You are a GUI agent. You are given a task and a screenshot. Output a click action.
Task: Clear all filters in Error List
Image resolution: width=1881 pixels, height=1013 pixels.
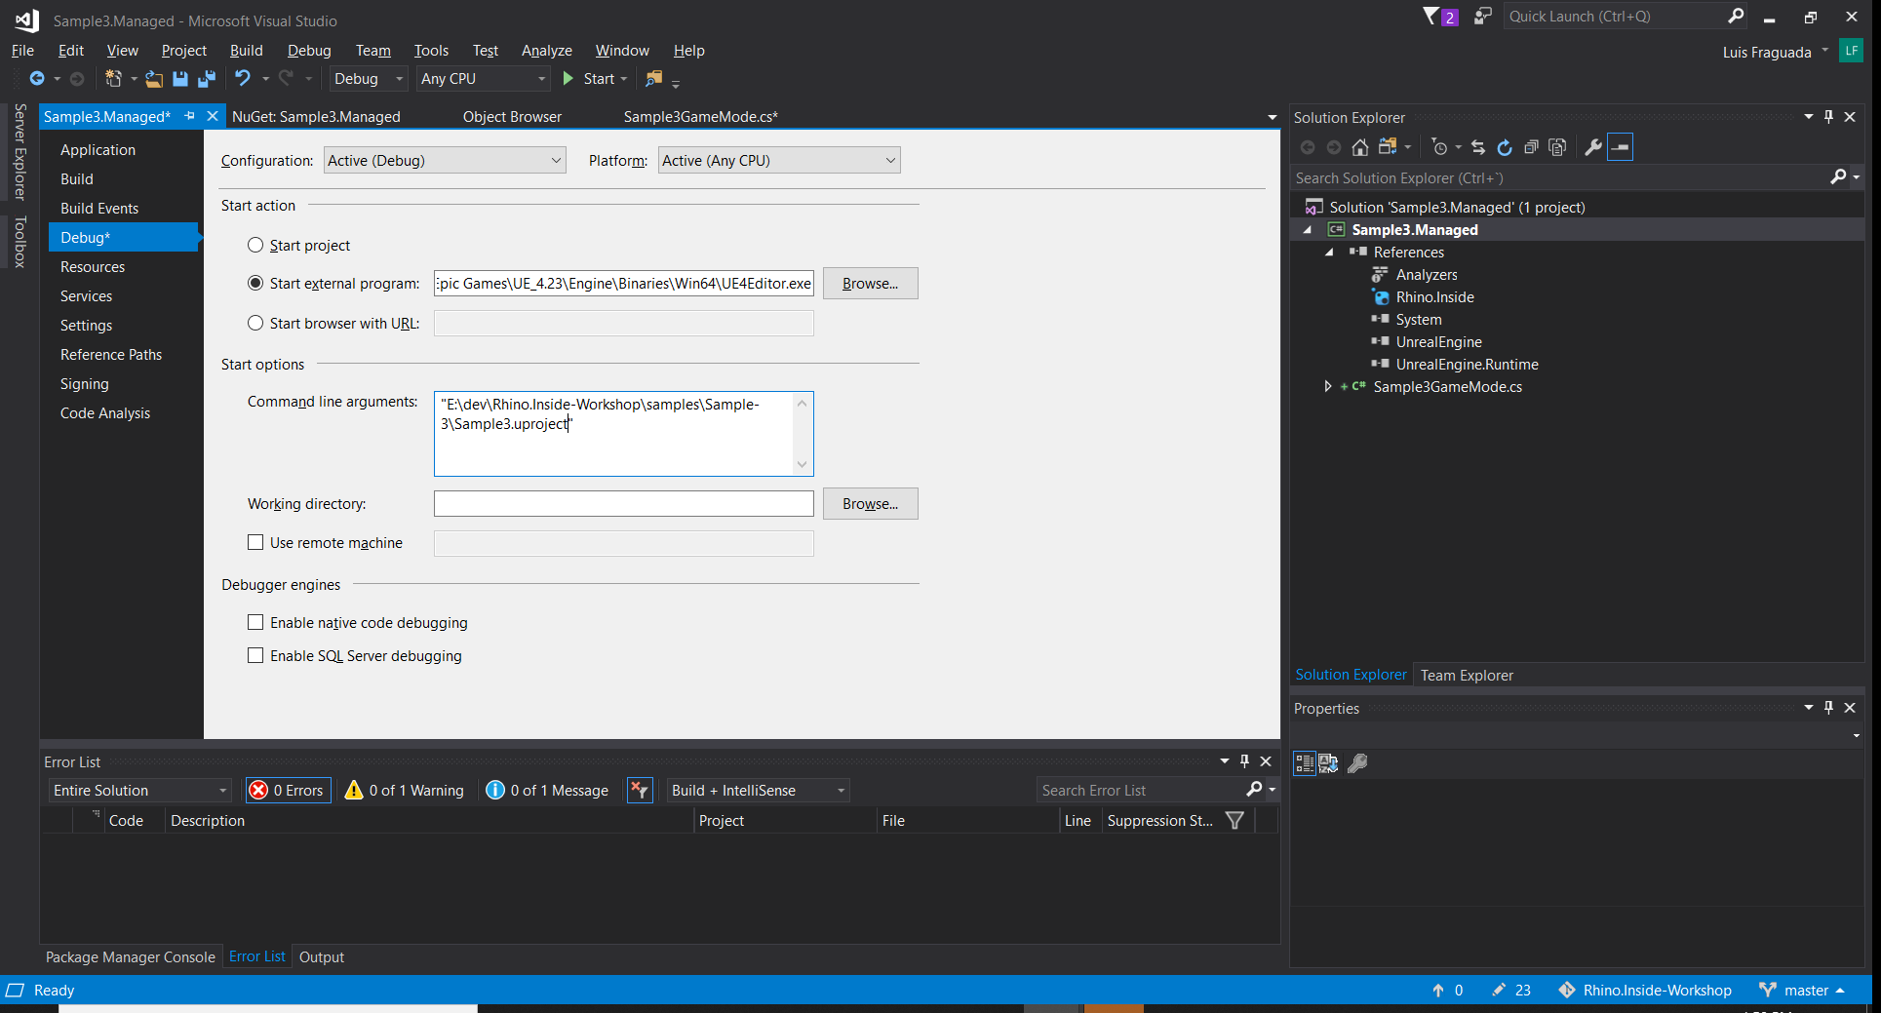(x=640, y=790)
